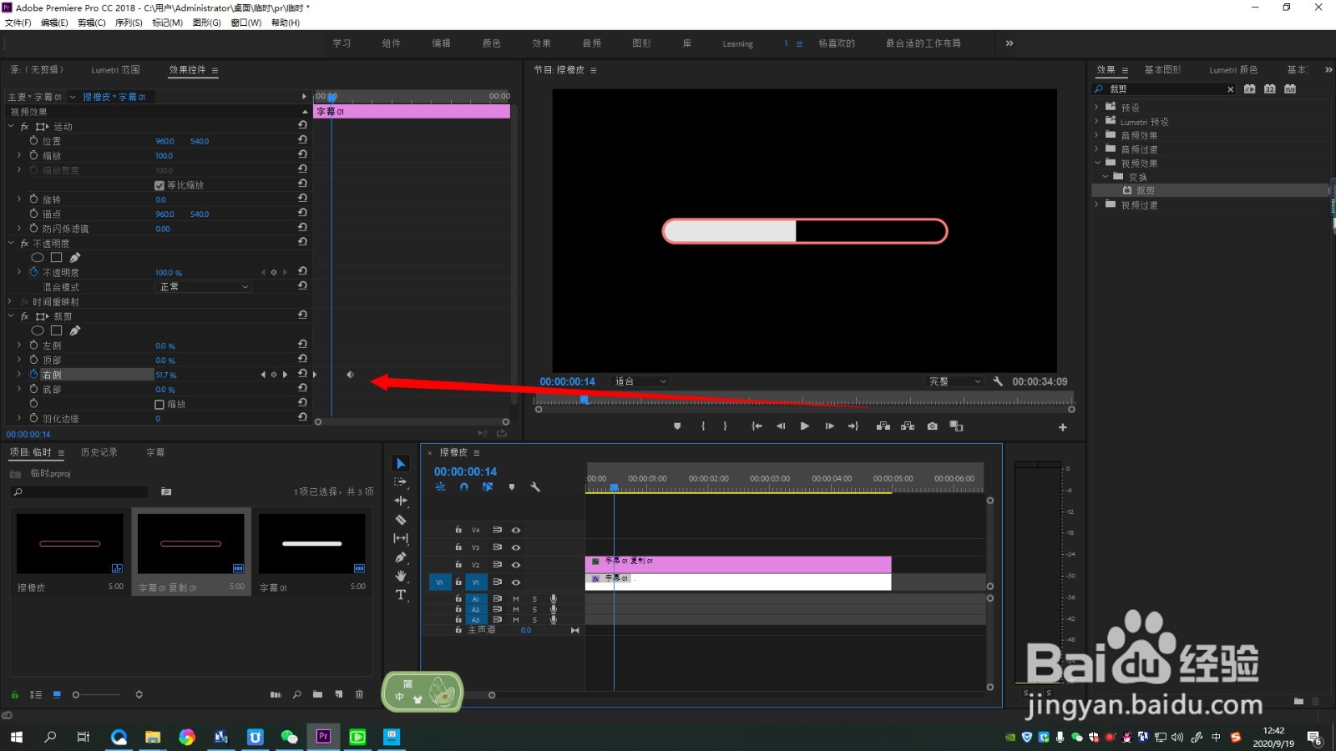The height and width of the screenshot is (751, 1336).
Task: Open the blend mode dropdown
Action: [204, 287]
